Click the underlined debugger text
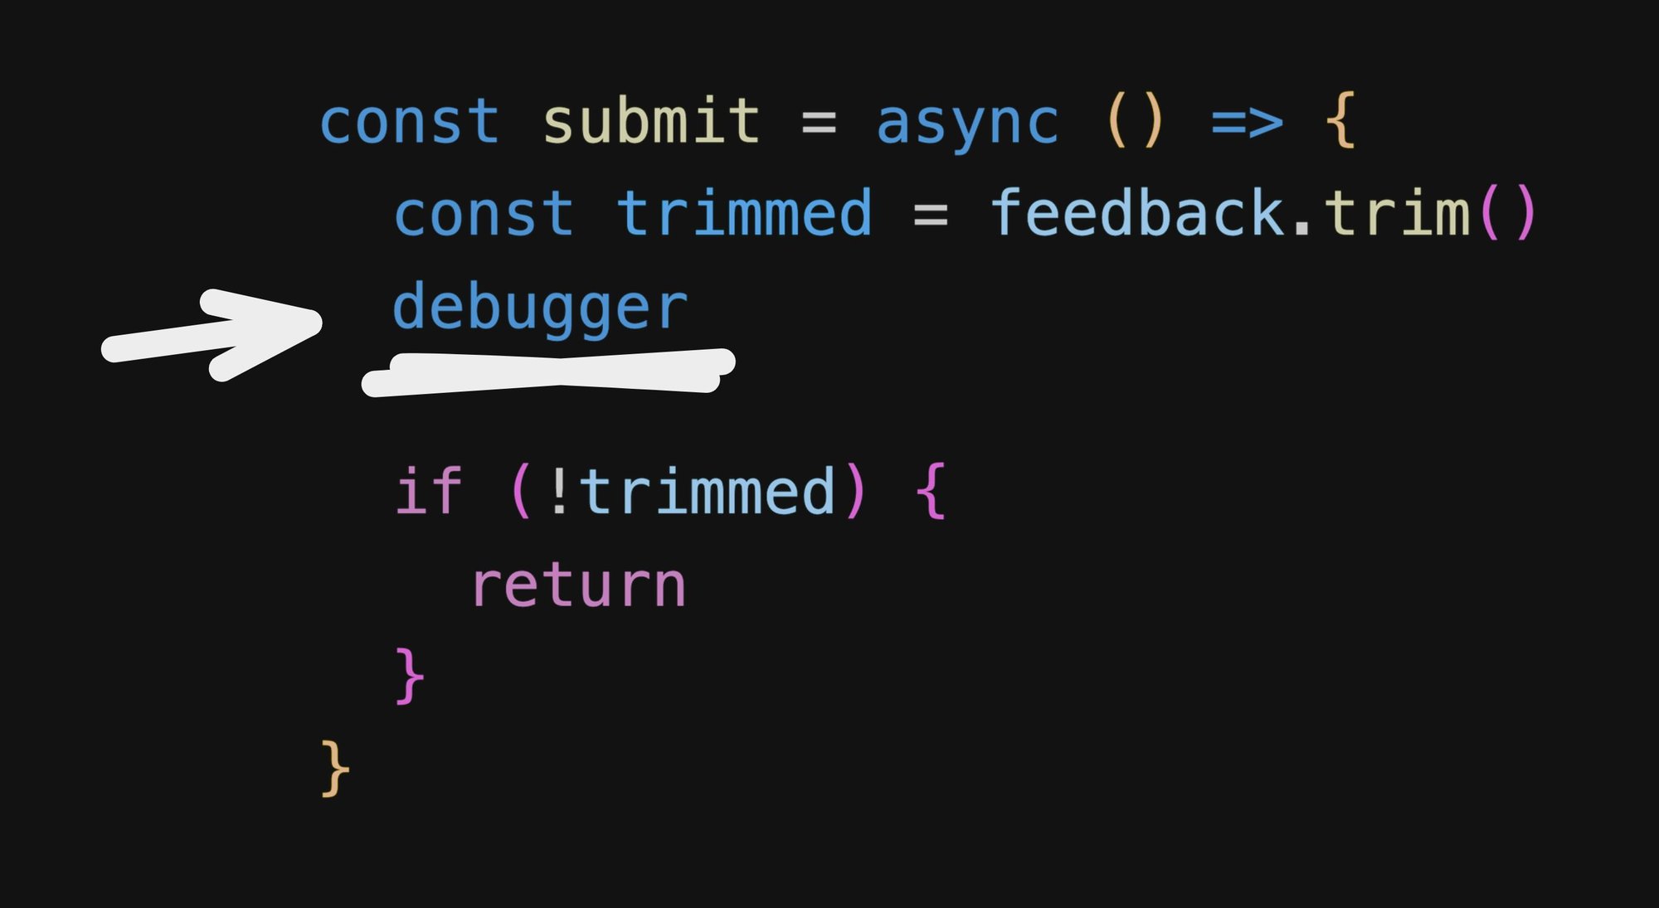 pos(547,308)
